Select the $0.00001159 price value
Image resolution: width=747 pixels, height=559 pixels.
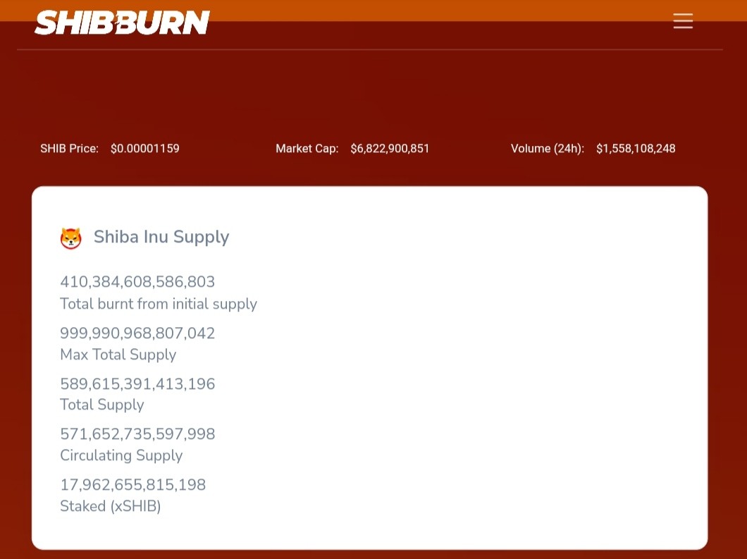coord(145,148)
